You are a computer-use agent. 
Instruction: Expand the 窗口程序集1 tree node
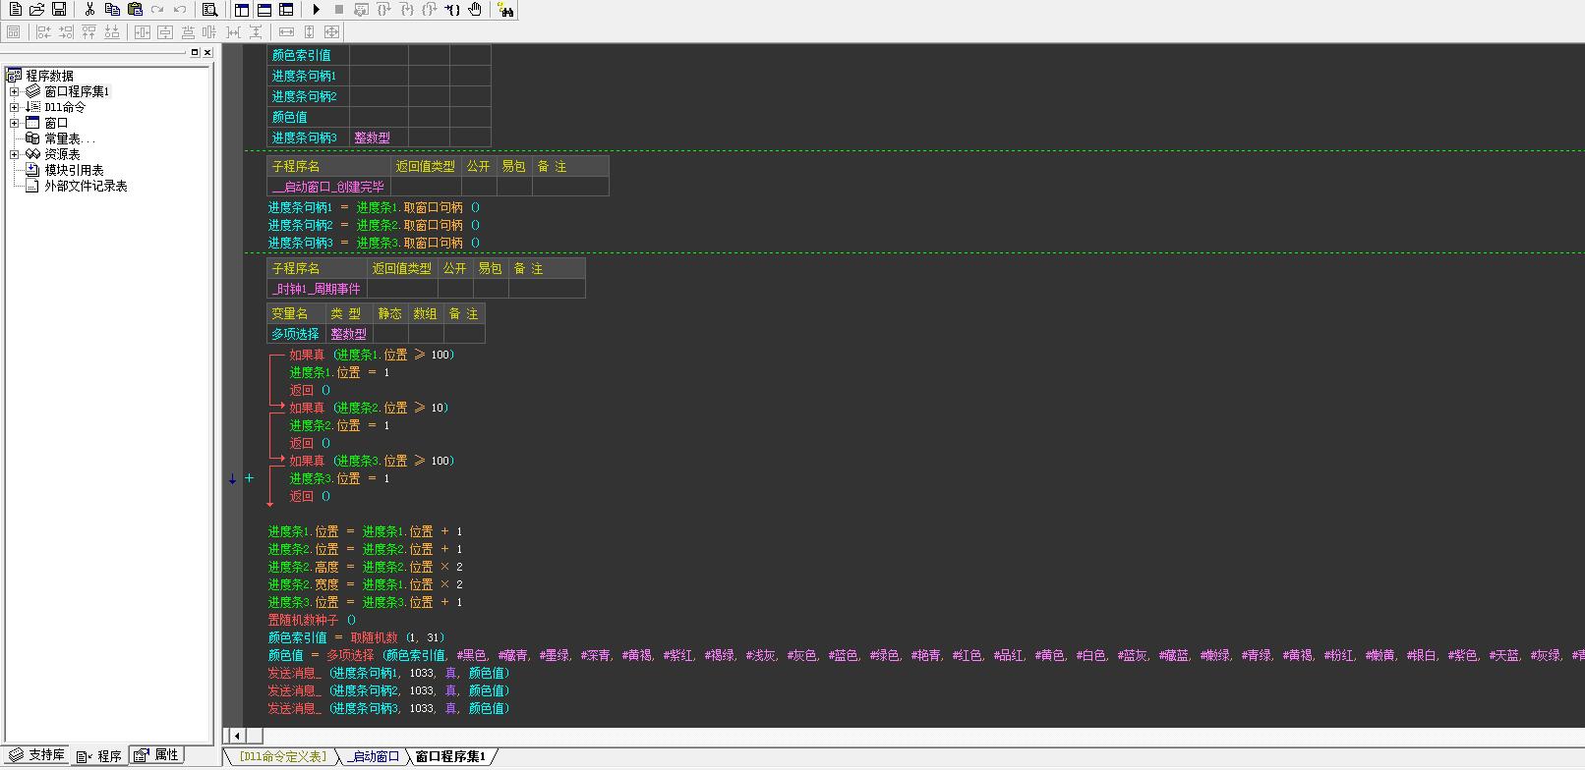coord(15,91)
